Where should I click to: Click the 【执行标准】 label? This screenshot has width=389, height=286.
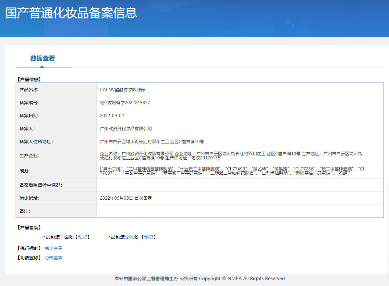tap(29, 248)
